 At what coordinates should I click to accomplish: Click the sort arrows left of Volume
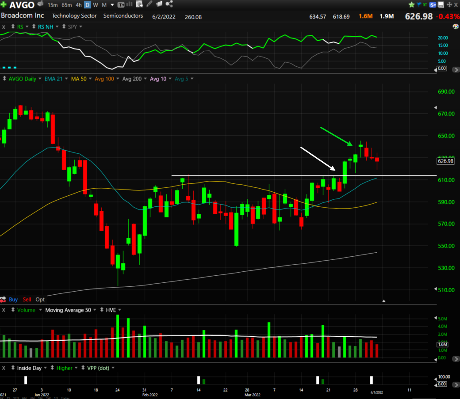(13, 310)
